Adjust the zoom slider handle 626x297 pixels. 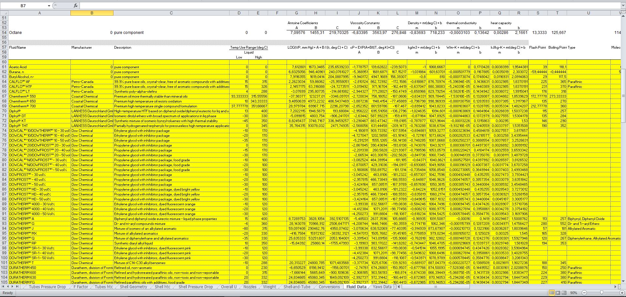[x=602, y=293]
